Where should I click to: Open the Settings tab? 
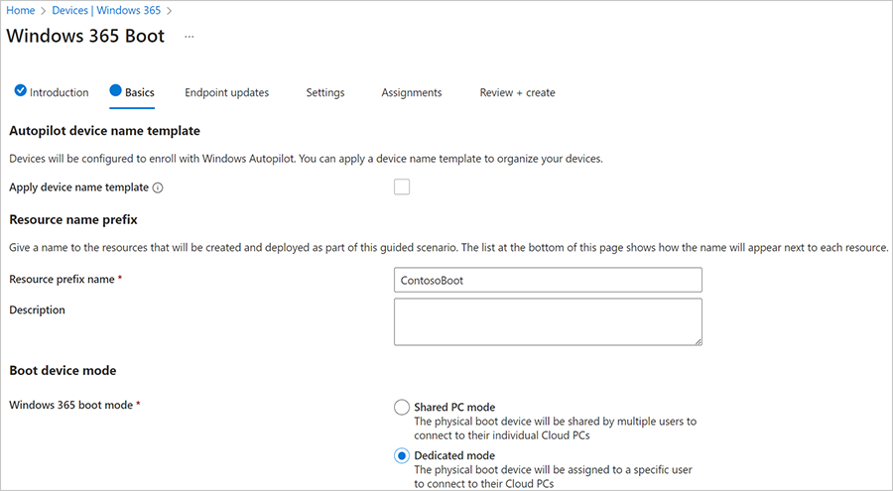pos(325,92)
